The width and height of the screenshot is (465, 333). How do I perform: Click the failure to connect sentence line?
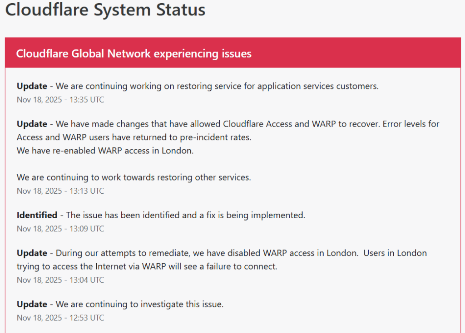147,266
